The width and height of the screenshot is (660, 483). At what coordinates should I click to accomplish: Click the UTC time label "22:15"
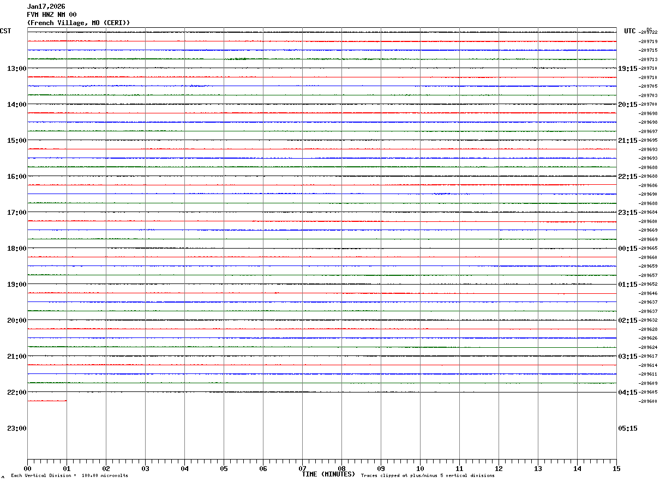[628, 176]
